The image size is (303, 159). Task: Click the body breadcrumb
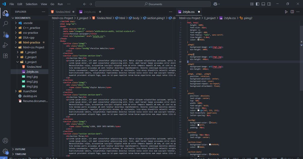[134, 18]
